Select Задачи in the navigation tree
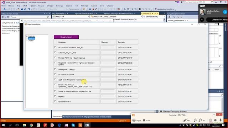This screenshot has width=228, height=128. pos(31,41)
